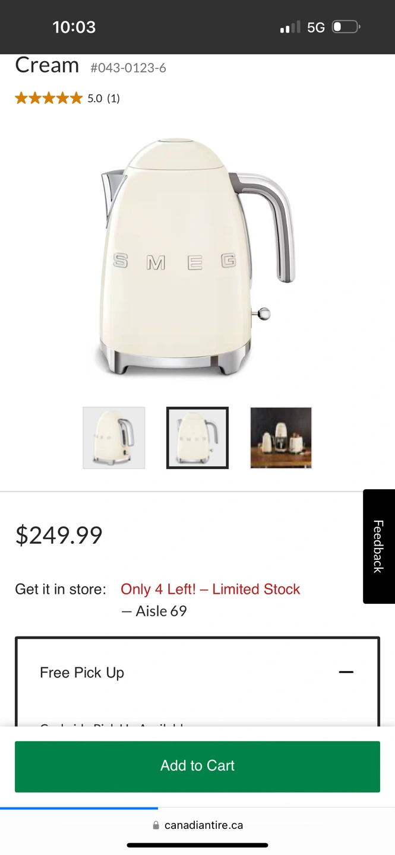Screen dimensions: 395x855
Task: Tap the blue page loading progress bar
Action: click(79, 808)
